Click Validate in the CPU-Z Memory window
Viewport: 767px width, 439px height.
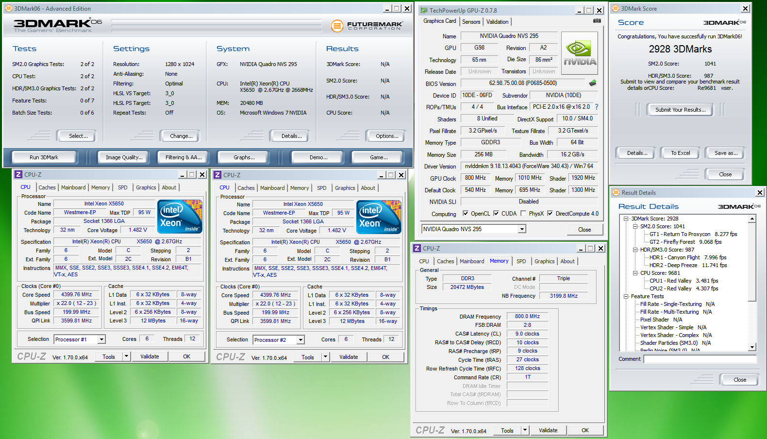point(548,430)
